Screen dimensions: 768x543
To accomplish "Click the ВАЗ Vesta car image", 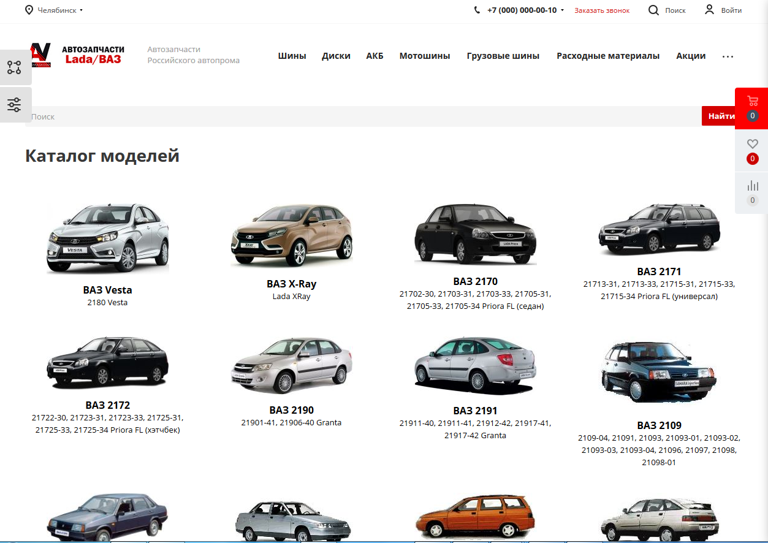I will pyautogui.click(x=108, y=238).
